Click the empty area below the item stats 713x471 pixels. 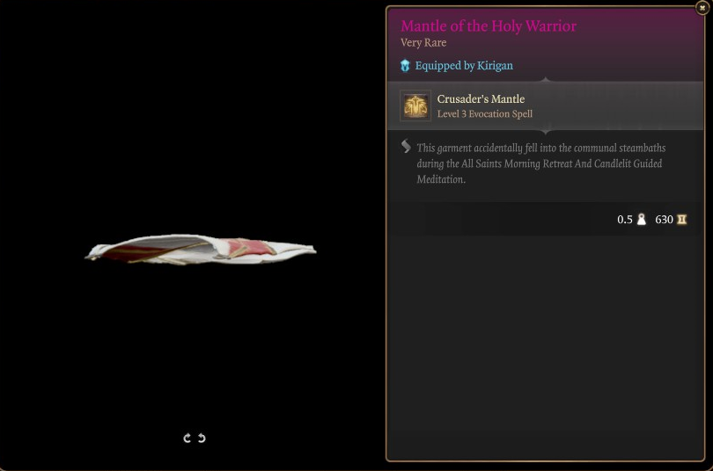(545, 347)
